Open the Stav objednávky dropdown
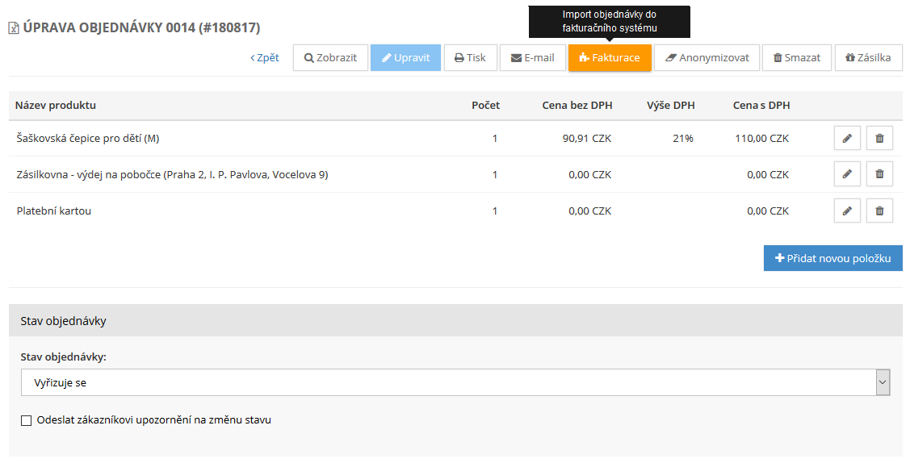This screenshot has width=910, height=463. [x=448, y=383]
